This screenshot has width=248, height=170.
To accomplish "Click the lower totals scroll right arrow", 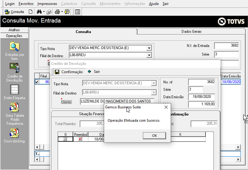I will coord(238,159).
